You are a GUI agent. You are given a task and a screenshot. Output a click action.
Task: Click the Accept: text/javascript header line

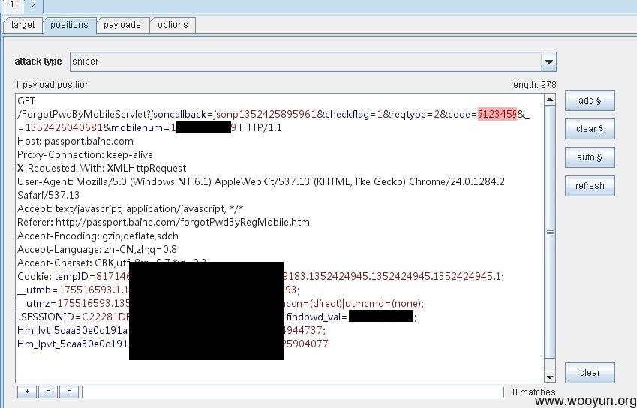[x=130, y=208]
